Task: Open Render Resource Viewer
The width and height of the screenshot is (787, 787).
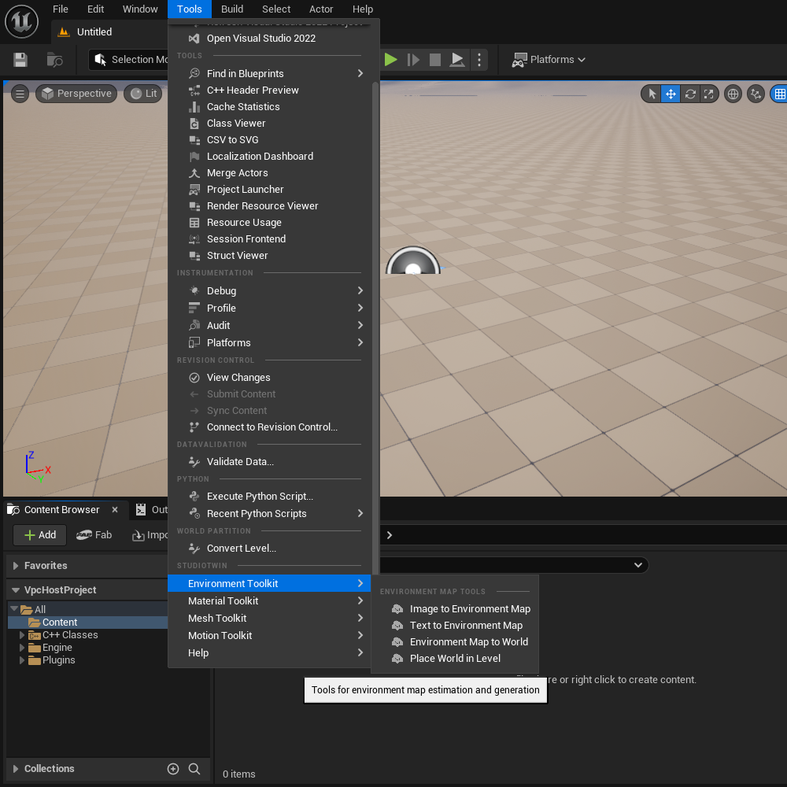Action: [270, 205]
